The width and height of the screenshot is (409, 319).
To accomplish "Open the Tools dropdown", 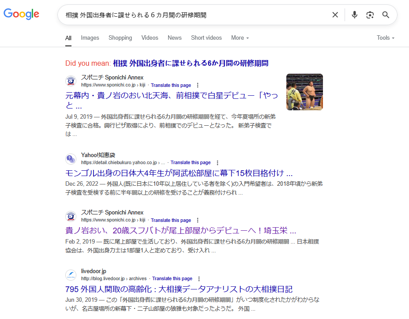I will [386, 38].
